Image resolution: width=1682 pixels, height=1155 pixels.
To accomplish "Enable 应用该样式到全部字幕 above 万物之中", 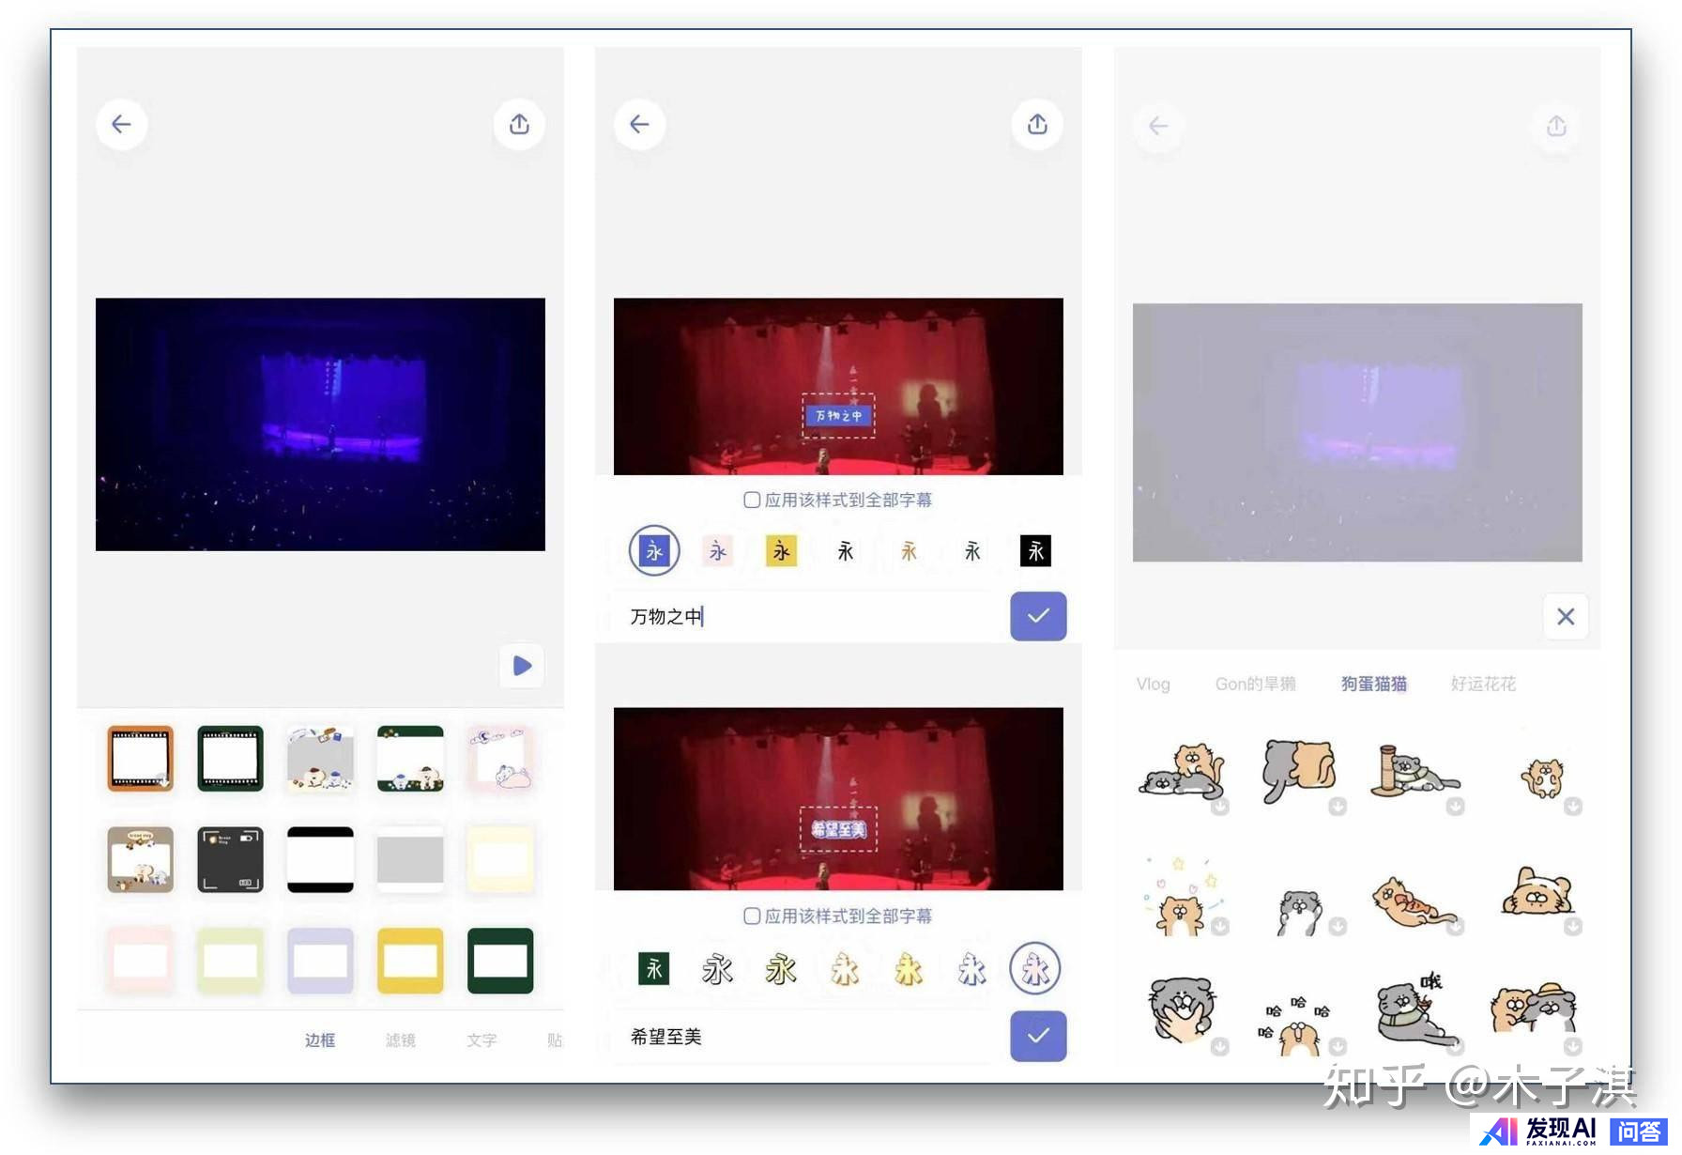I will [x=752, y=500].
